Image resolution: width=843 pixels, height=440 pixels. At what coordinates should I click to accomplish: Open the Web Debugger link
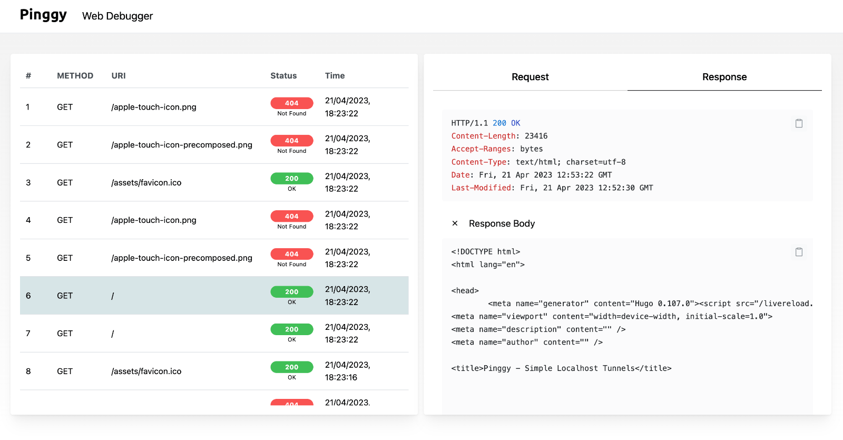pyautogui.click(x=117, y=16)
